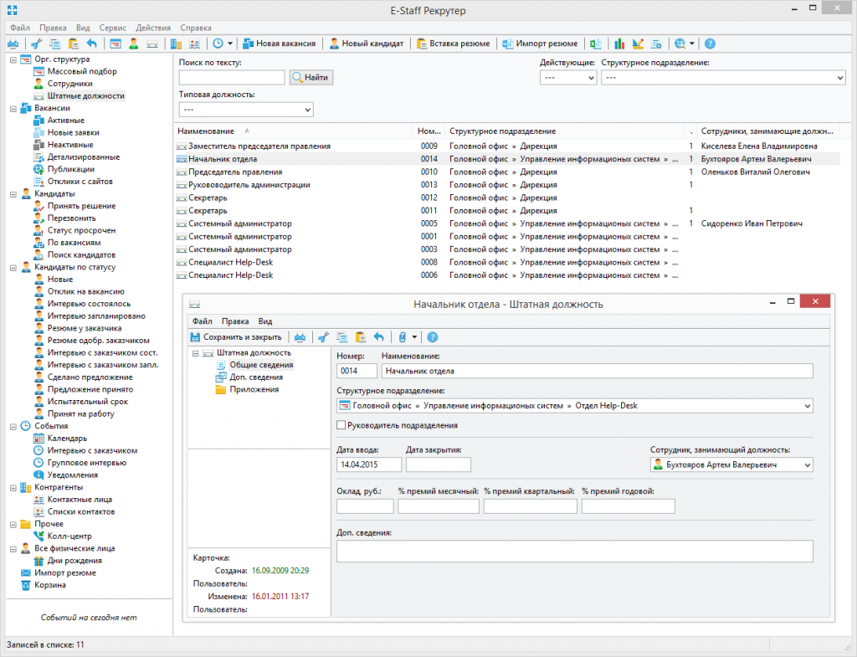Select Приложения folder in dialog tree
The image size is (857, 657).
click(254, 389)
